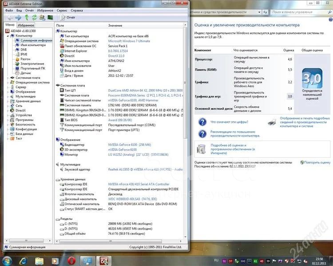Screen dimensions: 333x266
Task: Click the Конфигурация tree icon
Action: (x=12, y=129)
